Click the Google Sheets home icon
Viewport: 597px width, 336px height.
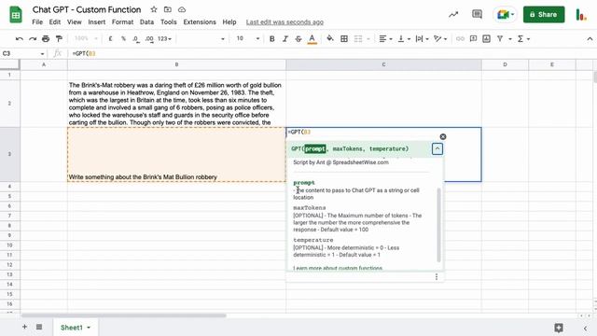point(16,15)
